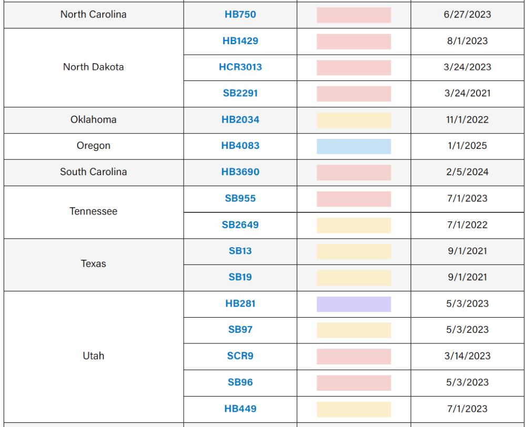Open the HB750 bill link

(x=240, y=15)
